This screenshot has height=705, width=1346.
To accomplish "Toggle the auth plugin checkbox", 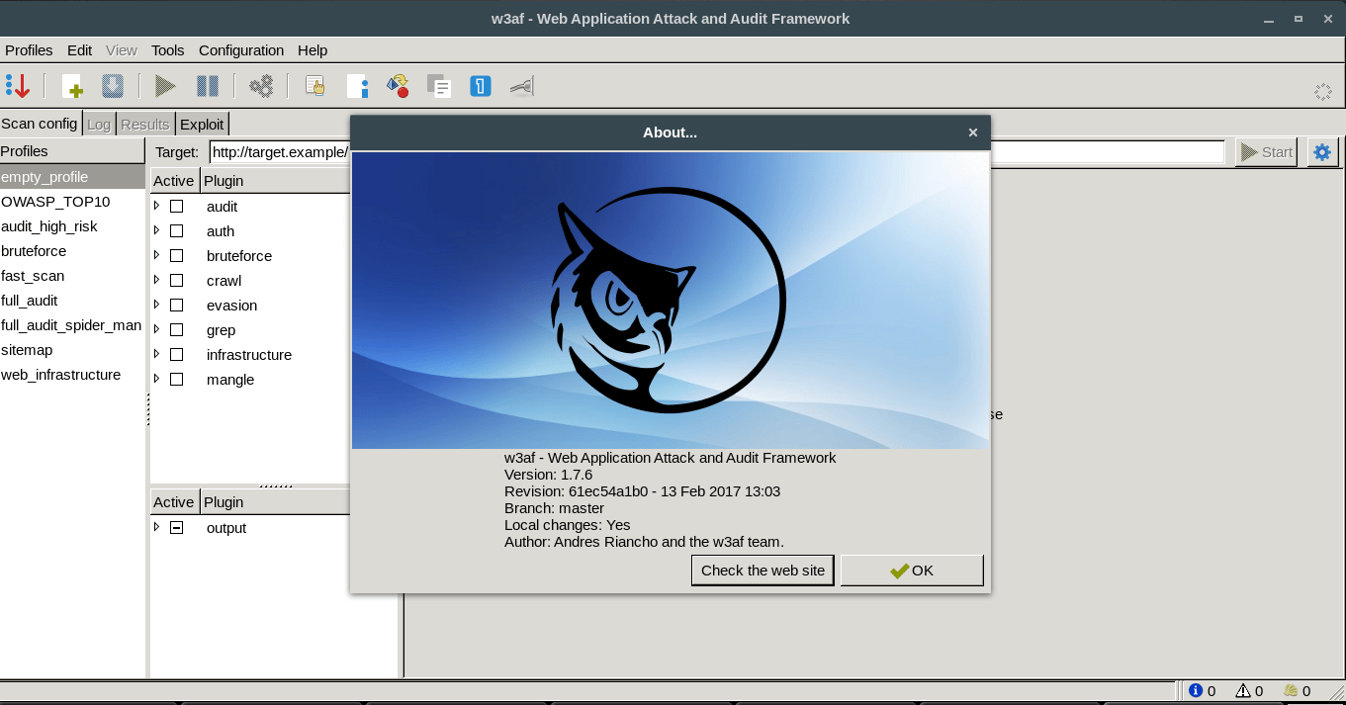I will coord(177,231).
